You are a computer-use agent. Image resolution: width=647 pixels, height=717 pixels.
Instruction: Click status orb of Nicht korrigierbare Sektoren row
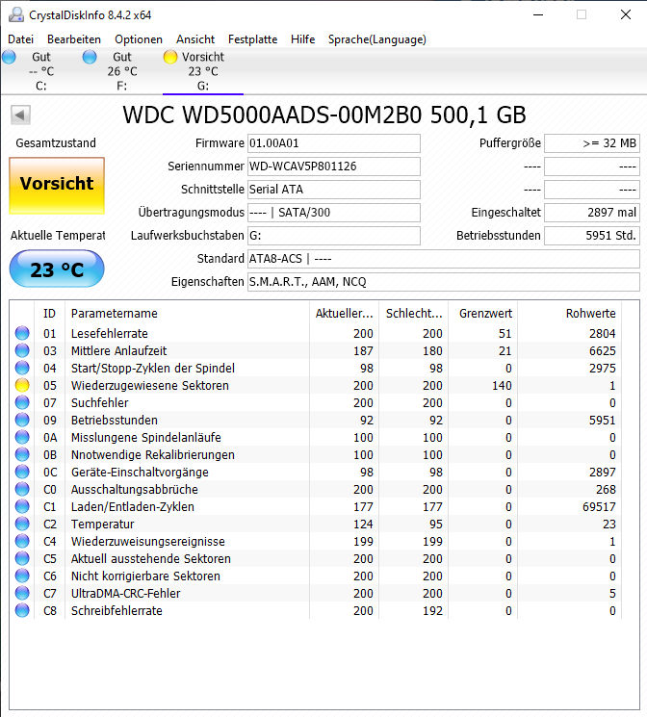(x=22, y=576)
